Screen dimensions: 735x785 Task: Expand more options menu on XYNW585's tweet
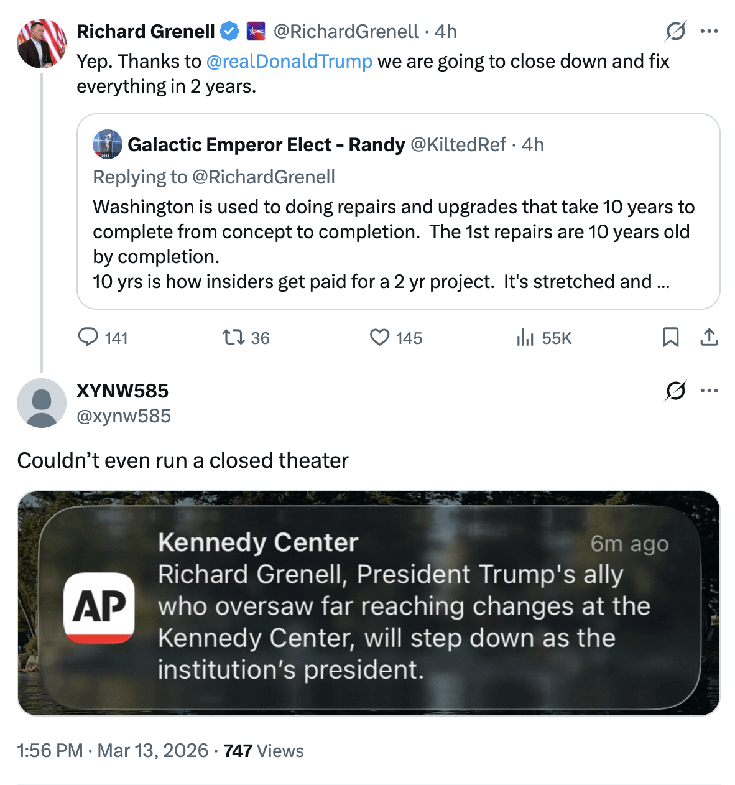709,391
